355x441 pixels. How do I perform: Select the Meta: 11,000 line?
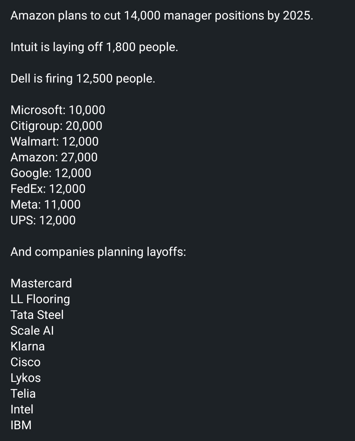pos(46,205)
